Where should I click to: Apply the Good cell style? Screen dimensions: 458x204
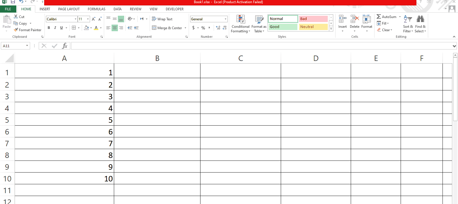point(283,27)
